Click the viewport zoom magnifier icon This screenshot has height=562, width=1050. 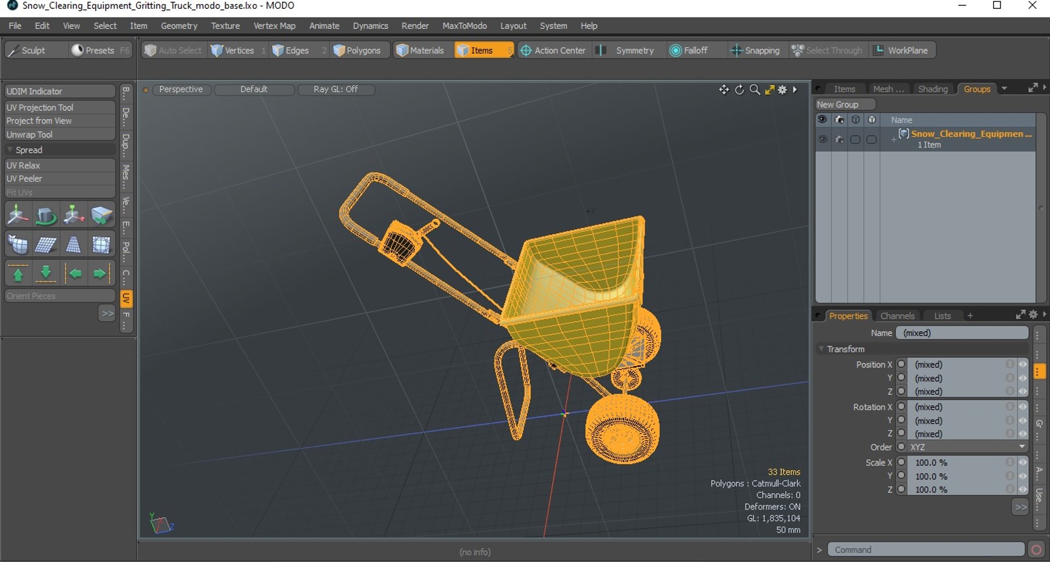(x=755, y=90)
